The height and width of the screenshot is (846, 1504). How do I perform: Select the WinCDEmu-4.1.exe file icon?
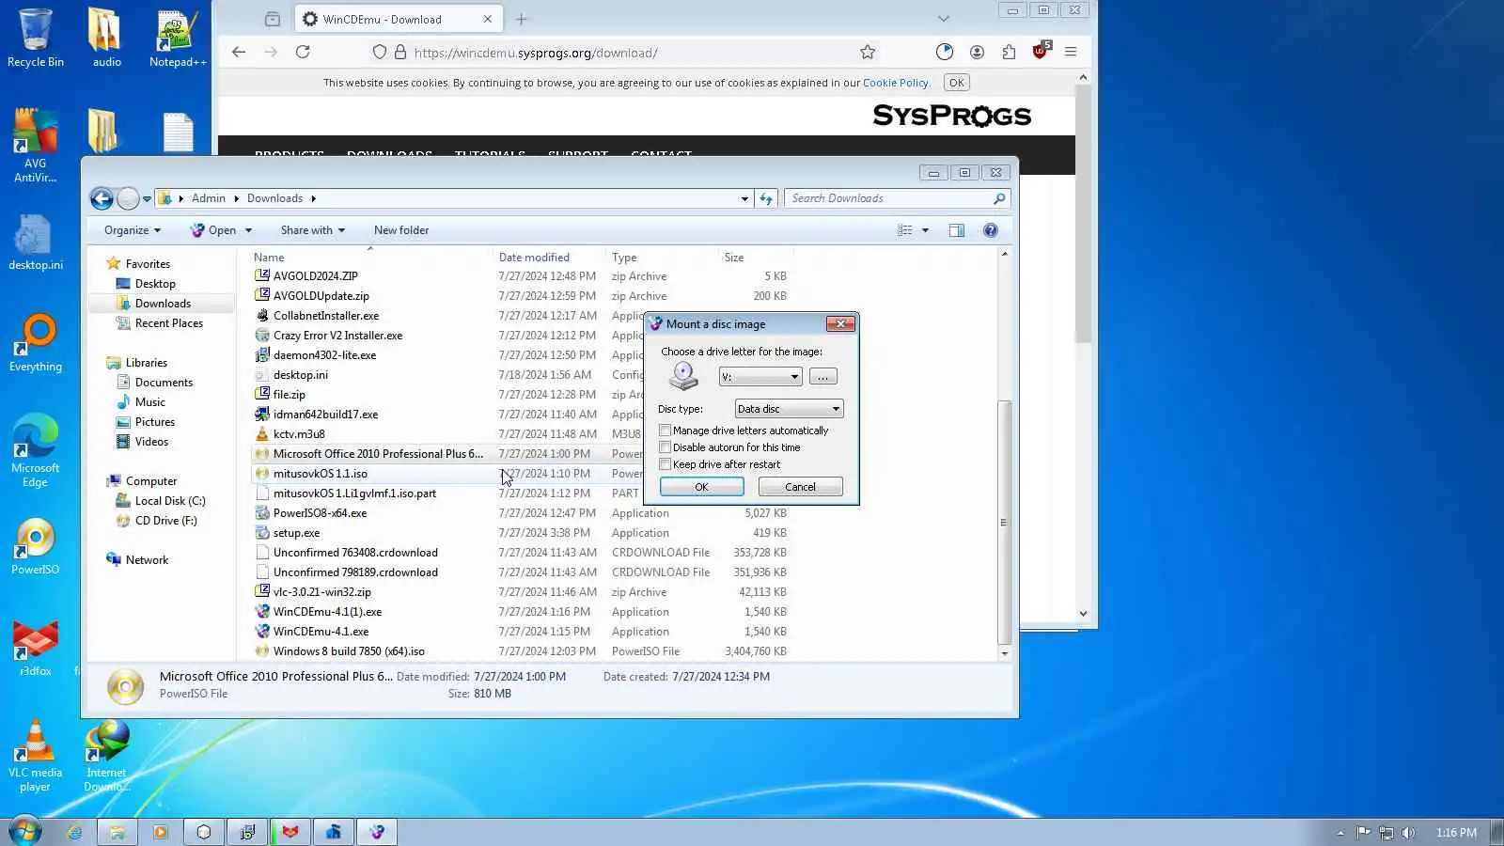pos(262,632)
